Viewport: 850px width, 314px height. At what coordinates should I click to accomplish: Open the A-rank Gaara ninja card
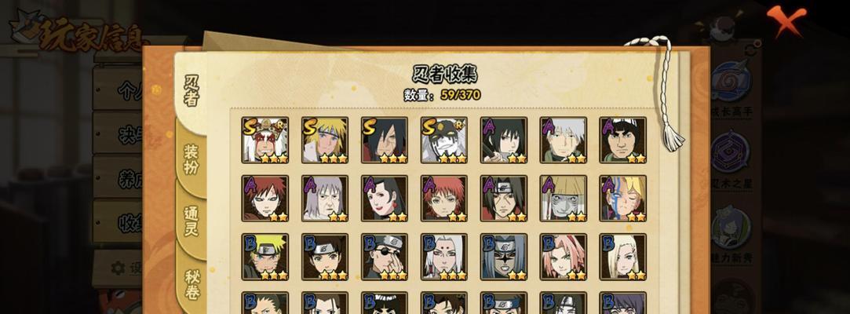click(x=265, y=199)
